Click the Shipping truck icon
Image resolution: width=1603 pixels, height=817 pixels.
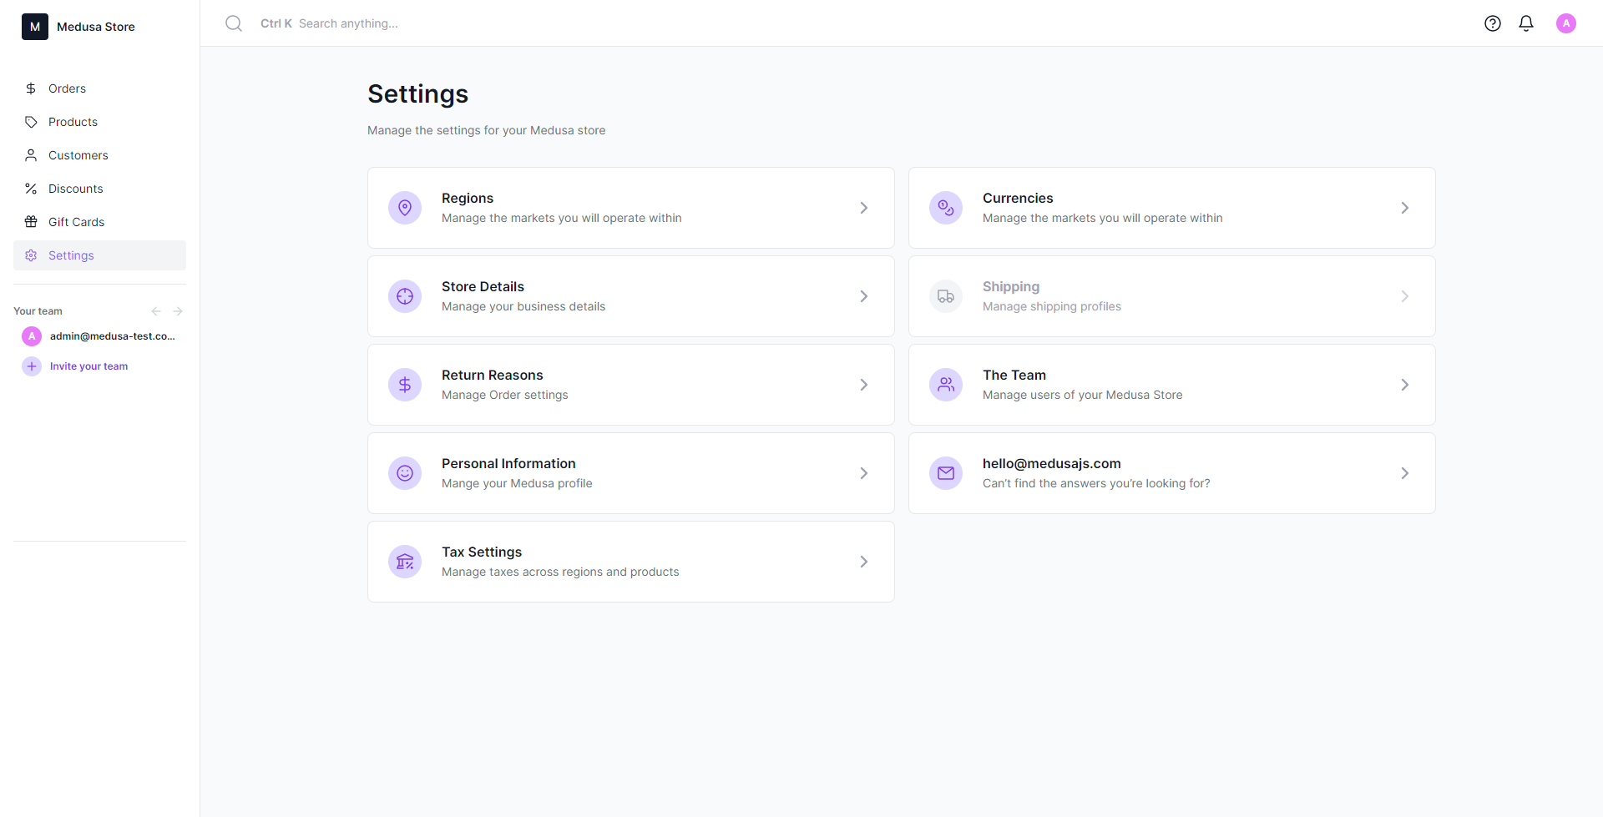point(946,295)
